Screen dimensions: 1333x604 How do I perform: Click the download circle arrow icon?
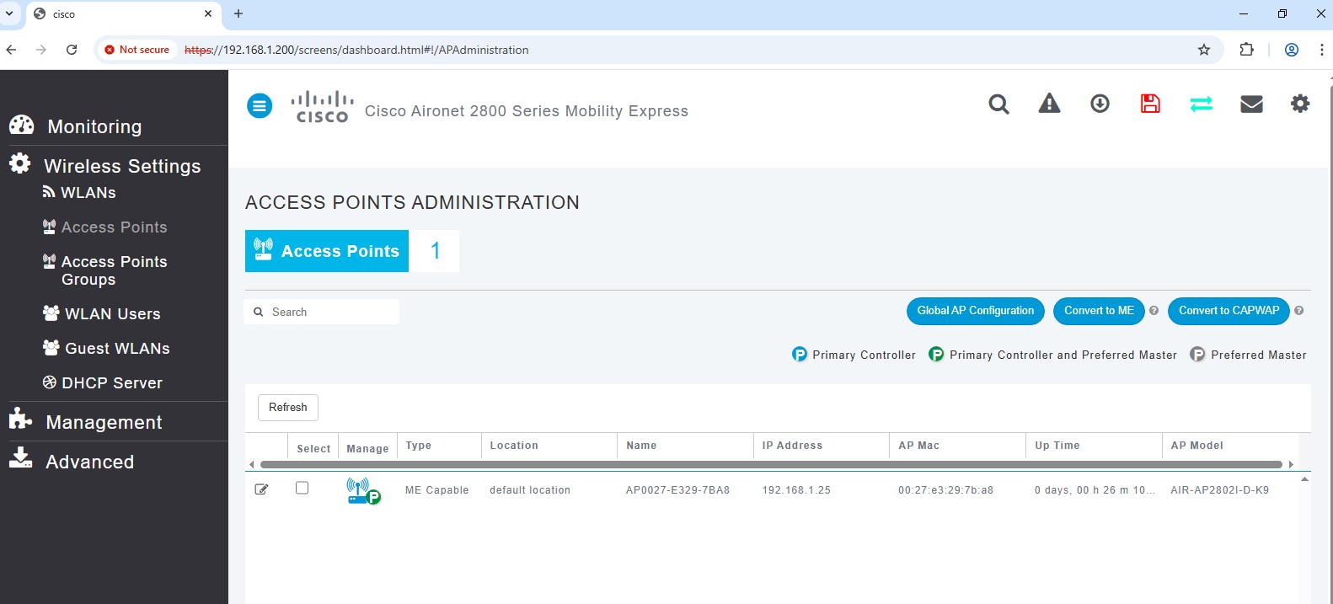tap(1100, 104)
